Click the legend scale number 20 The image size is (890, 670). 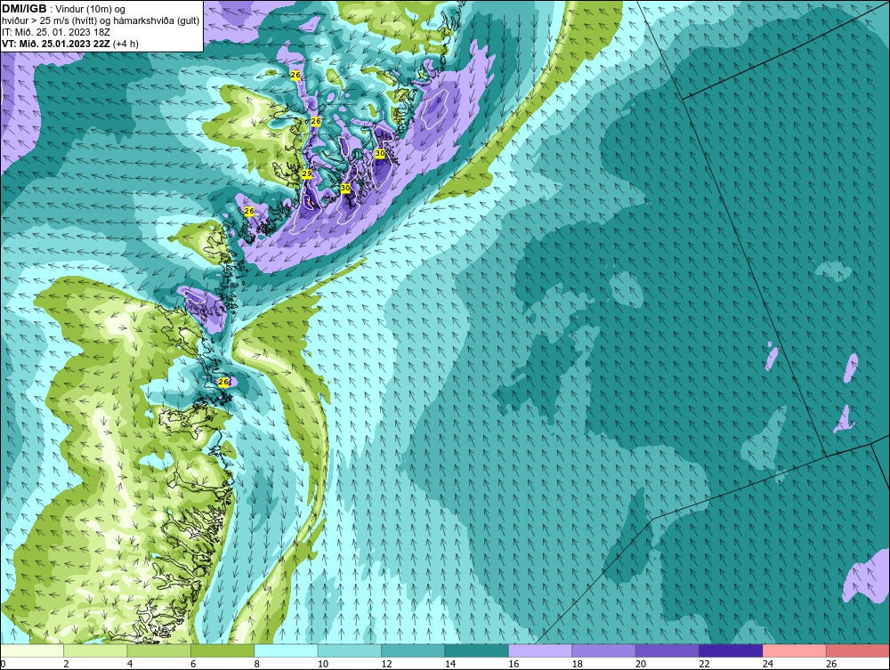point(641,664)
